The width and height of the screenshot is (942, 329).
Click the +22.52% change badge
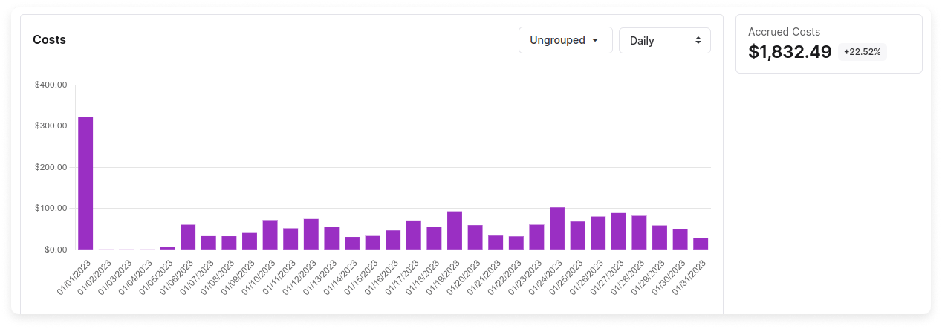862,52
